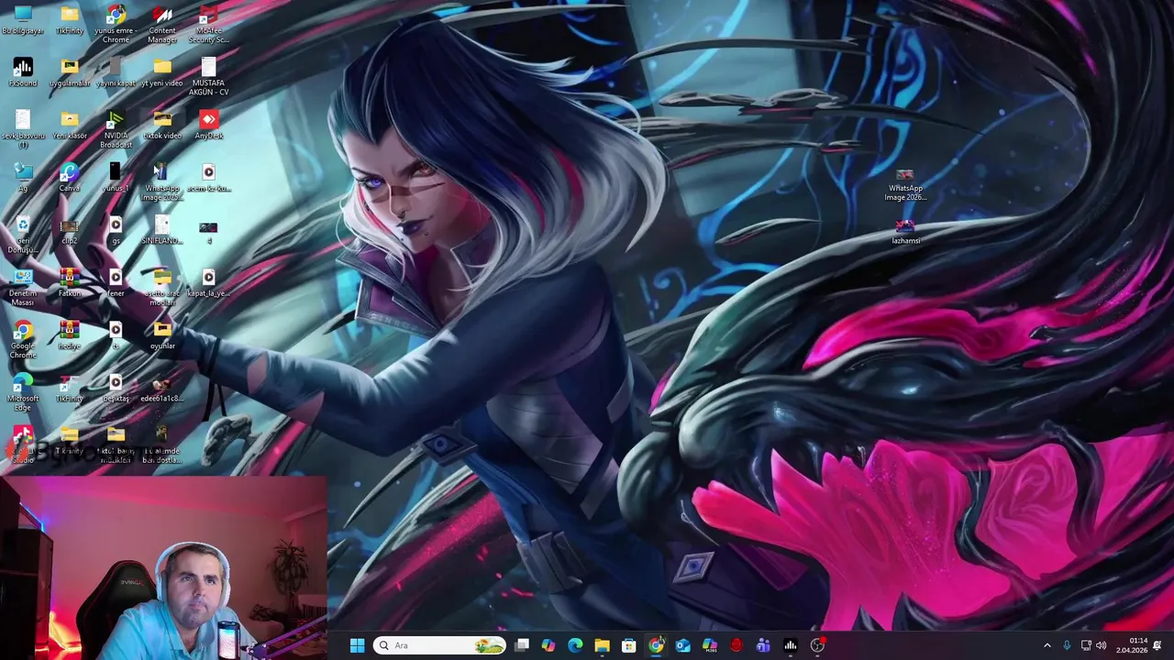Launch Copilot from the taskbar
This screenshot has height=660, width=1174.
(x=548, y=645)
